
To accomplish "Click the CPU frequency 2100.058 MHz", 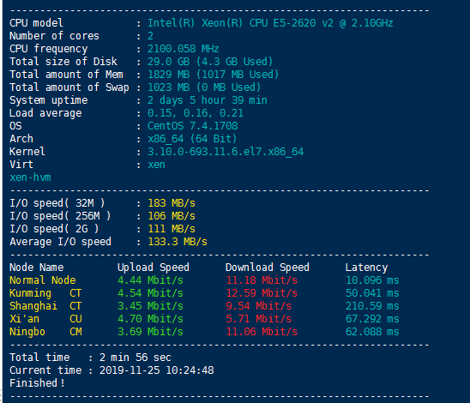I will (184, 49).
